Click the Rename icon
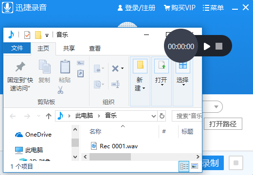The height and width of the screenshot is (175, 253). (115, 84)
